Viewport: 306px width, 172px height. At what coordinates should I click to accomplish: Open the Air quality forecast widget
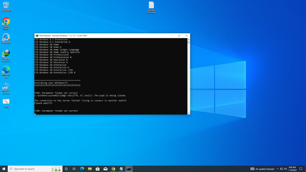pyautogui.click(x=262, y=169)
